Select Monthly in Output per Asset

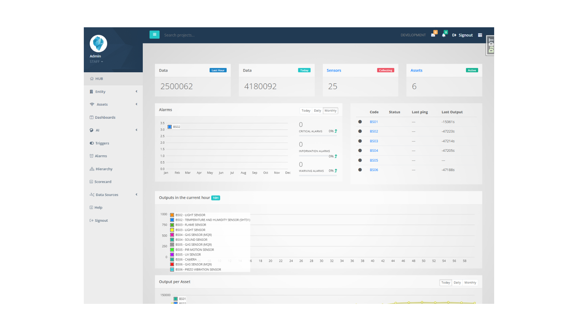pos(470,283)
